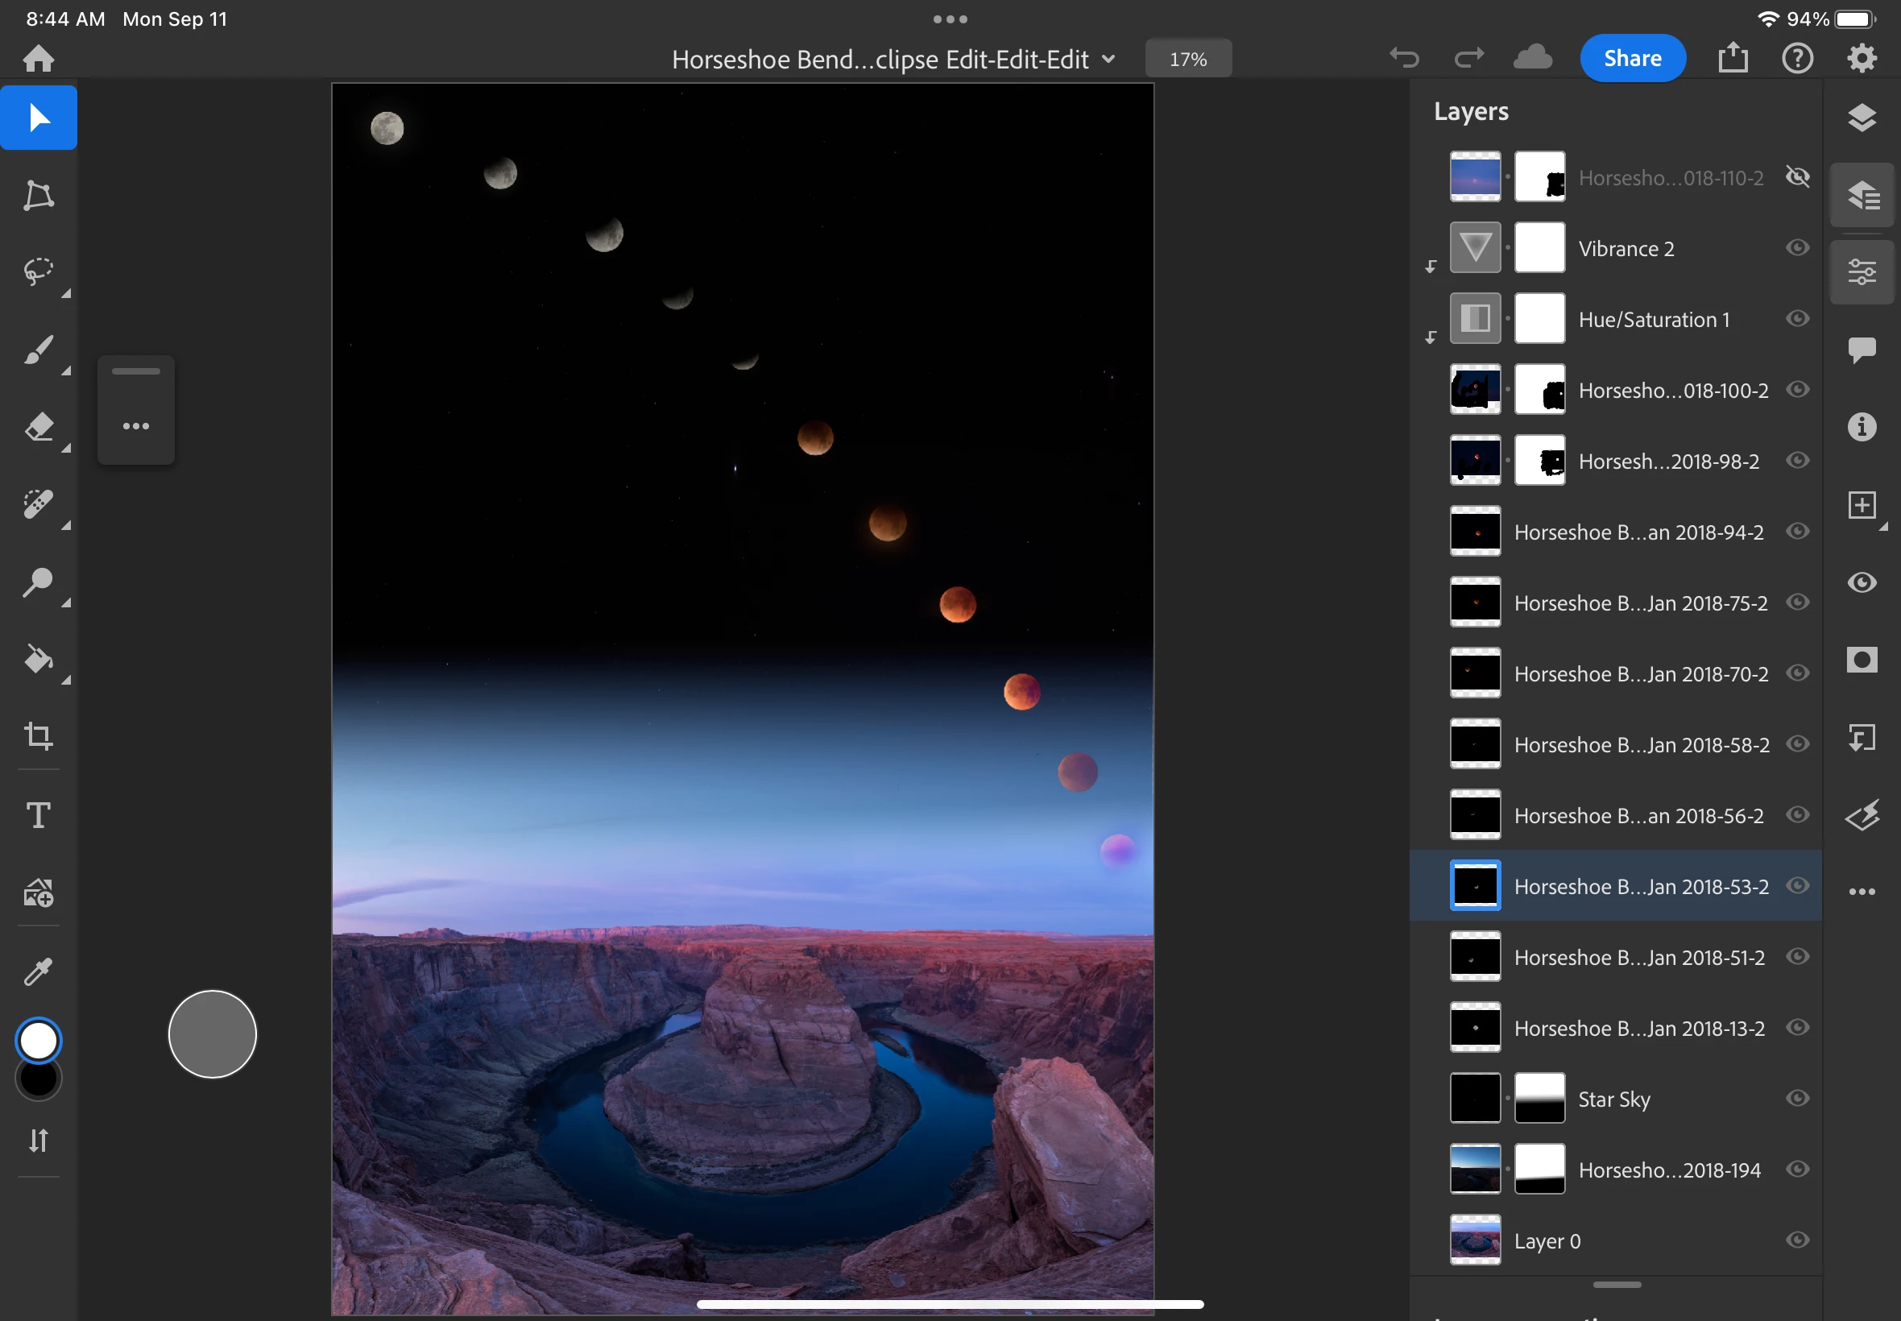Click the foreground white color swatch
This screenshot has width=1901, height=1321.
(x=38, y=1041)
